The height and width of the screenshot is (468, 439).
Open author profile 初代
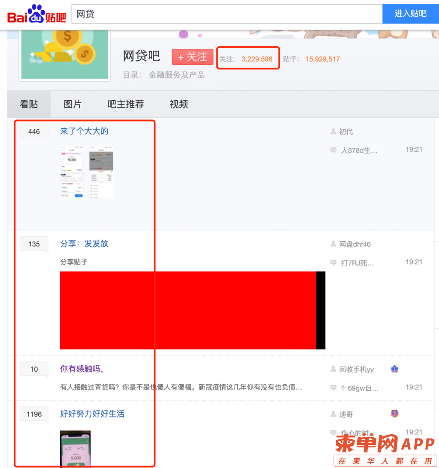[346, 132]
